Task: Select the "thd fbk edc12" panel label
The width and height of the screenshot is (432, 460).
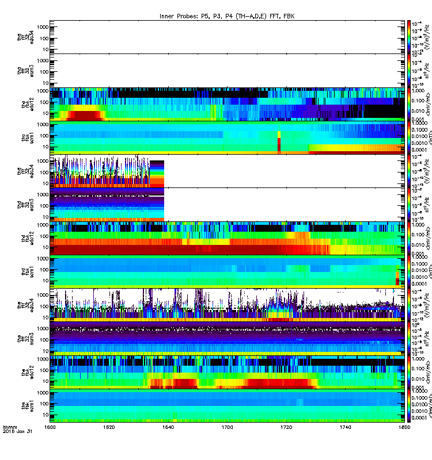Action: [28, 238]
